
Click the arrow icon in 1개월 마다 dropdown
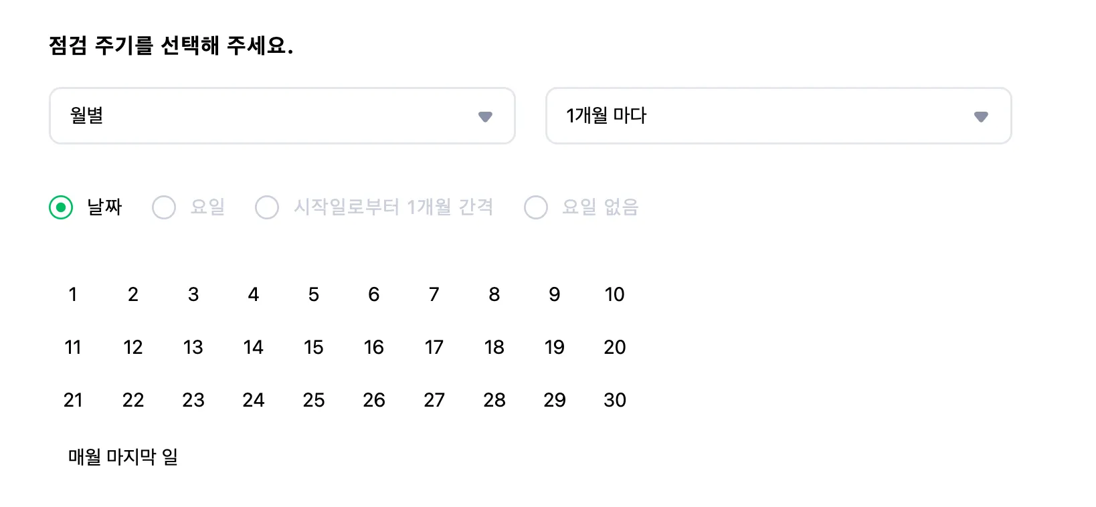coord(981,116)
